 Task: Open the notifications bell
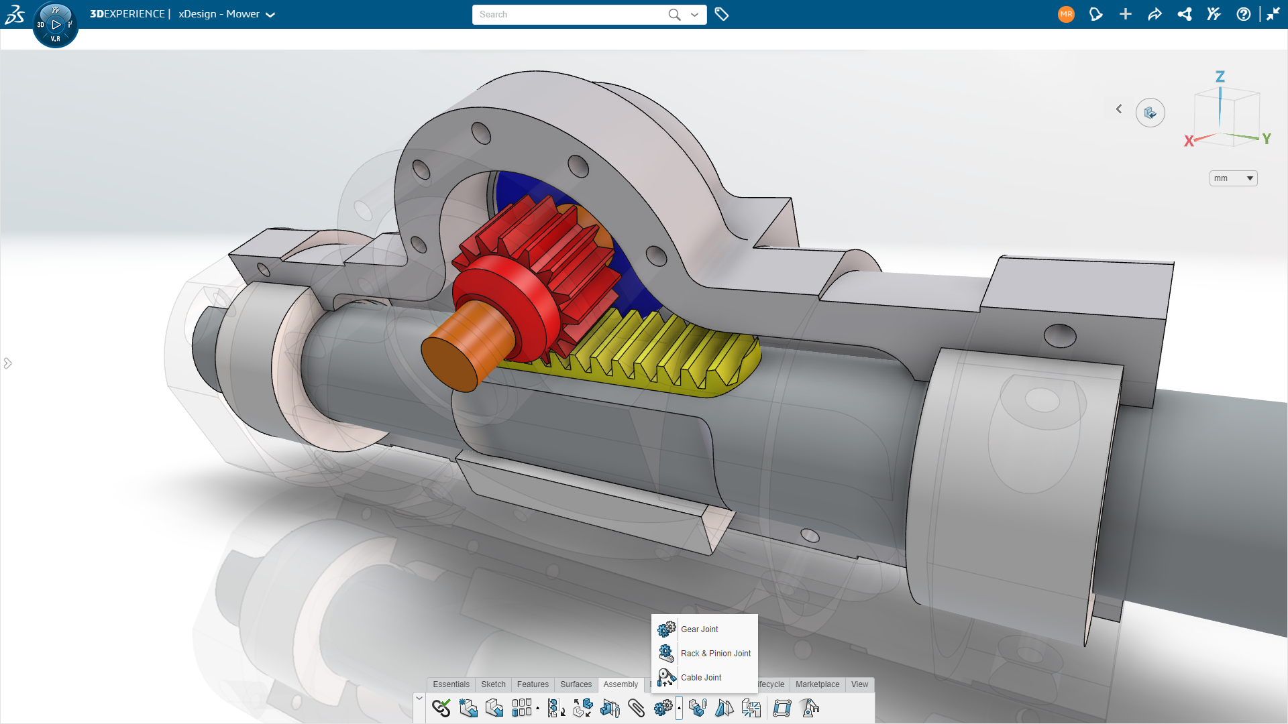(1096, 13)
